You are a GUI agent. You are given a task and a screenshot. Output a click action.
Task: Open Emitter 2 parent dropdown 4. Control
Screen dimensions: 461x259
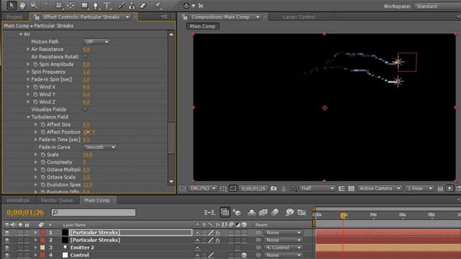[283, 247]
